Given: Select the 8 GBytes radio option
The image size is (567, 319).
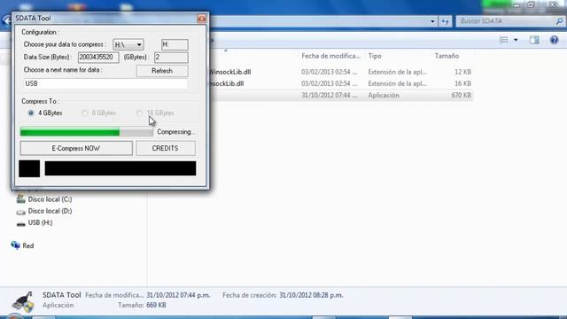Looking at the screenshot, I should tap(98, 113).
